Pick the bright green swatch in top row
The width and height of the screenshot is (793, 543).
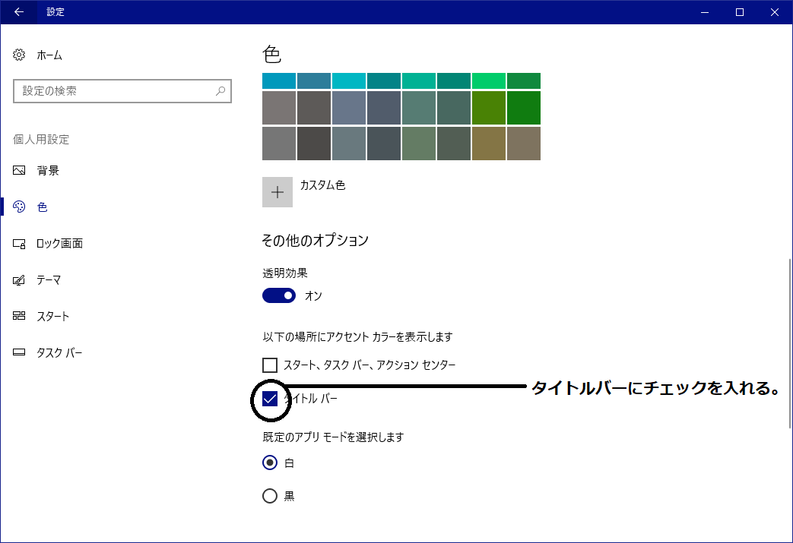(488, 81)
